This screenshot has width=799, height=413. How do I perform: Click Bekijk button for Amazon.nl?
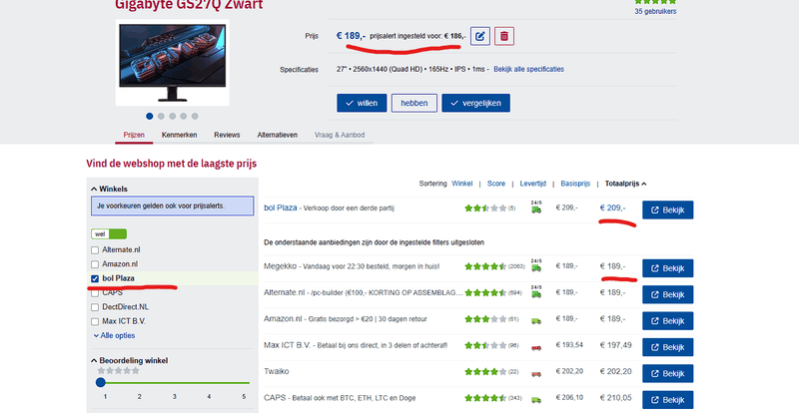click(x=667, y=321)
